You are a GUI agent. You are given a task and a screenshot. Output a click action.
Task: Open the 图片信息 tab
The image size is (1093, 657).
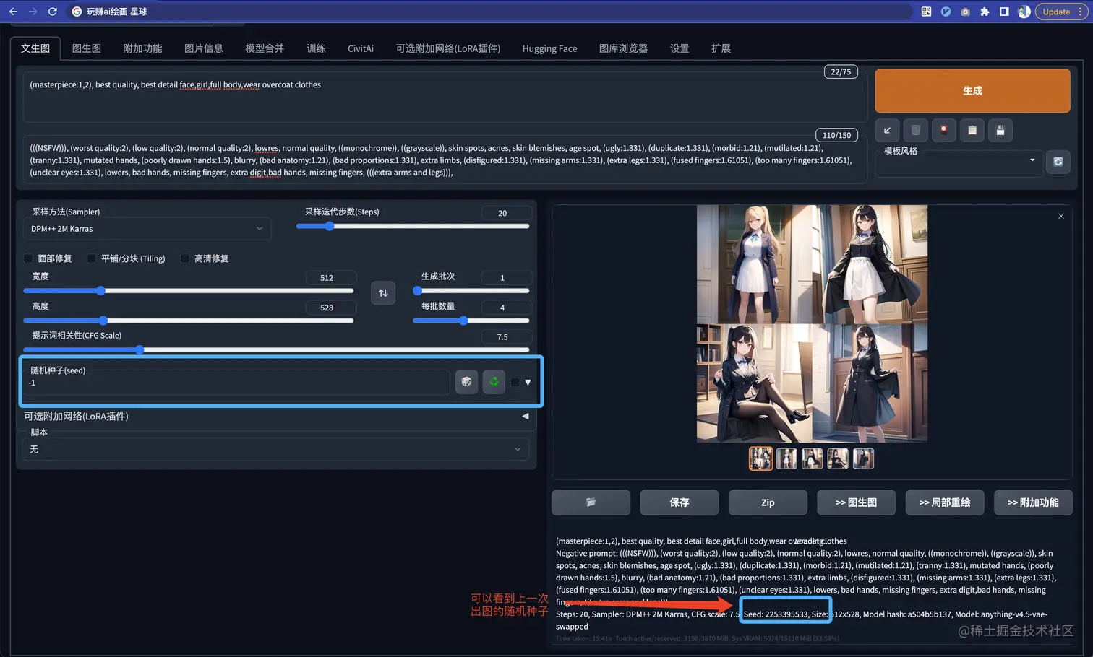(204, 48)
